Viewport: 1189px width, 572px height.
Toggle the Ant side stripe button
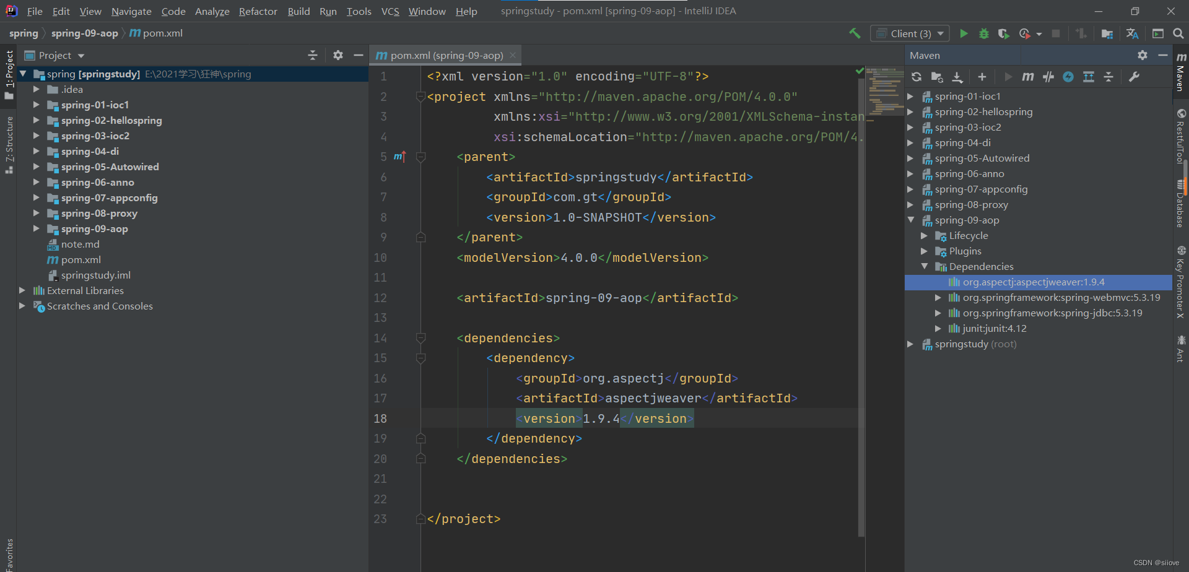point(1181,349)
